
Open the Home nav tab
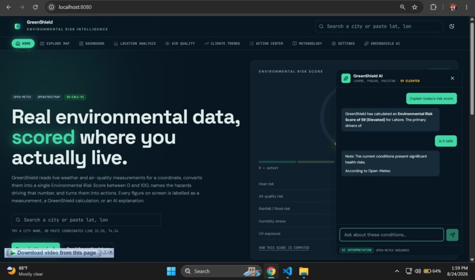23,44
